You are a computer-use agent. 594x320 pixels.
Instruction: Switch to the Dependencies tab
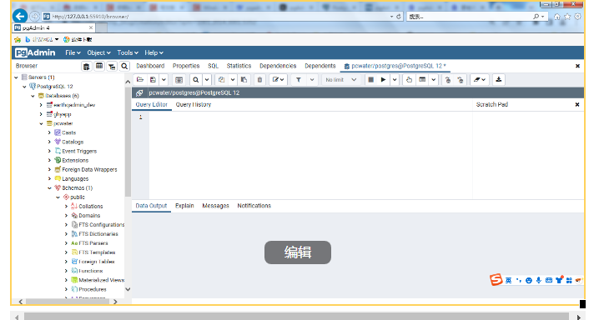pyautogui.click(x=278, y=66)
